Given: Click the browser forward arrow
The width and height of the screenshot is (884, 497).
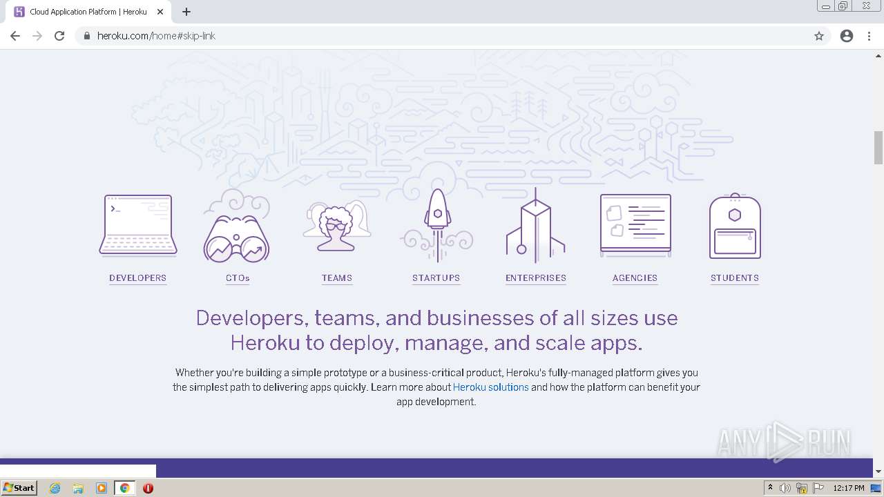Looking at the screenshot, I should point(37,36).
